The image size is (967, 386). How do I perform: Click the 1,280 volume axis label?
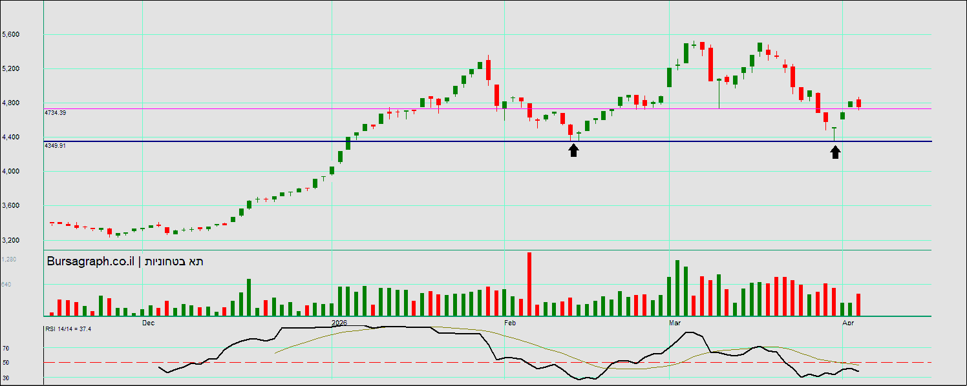click(9, 259)
